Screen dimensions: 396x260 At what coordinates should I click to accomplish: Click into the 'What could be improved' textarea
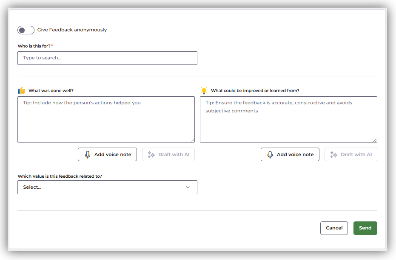pyautogui.click(x=288, y=119)
